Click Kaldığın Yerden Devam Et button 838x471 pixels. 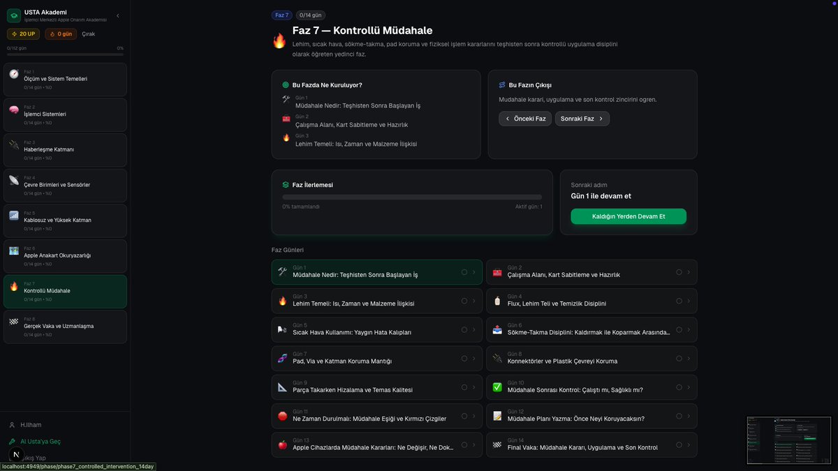628,216
